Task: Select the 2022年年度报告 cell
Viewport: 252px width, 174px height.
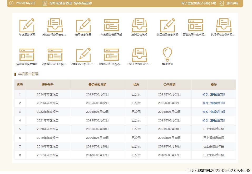Action: (48, 112)
